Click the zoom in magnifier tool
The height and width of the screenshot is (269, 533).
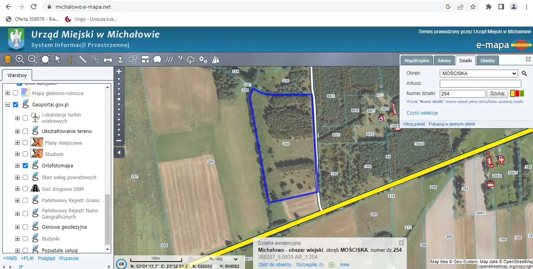[x=20, y=59]
